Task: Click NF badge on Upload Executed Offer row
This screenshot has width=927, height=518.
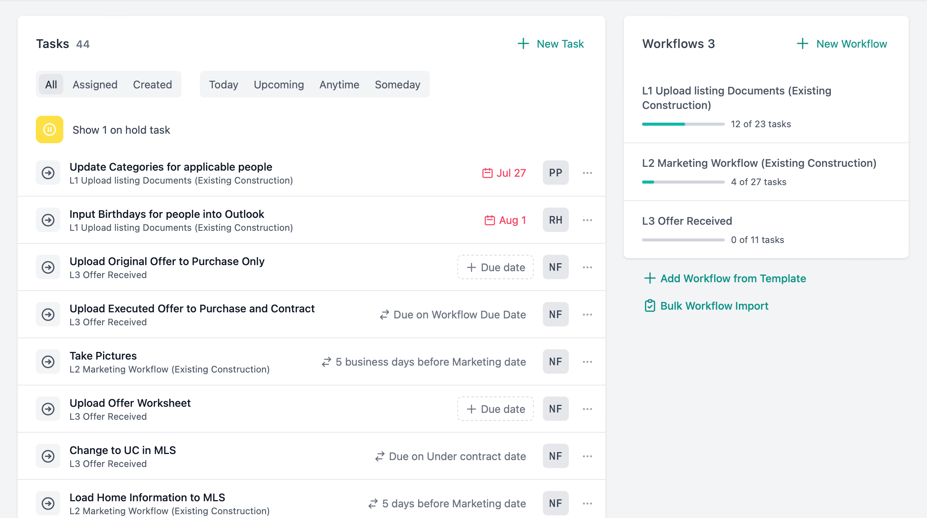Action: [555, 315]
